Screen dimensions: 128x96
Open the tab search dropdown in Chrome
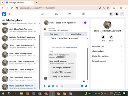[3, 3]
